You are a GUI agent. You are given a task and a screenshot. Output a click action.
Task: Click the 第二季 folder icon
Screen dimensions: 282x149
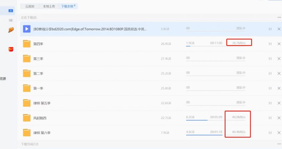[27, 73]
